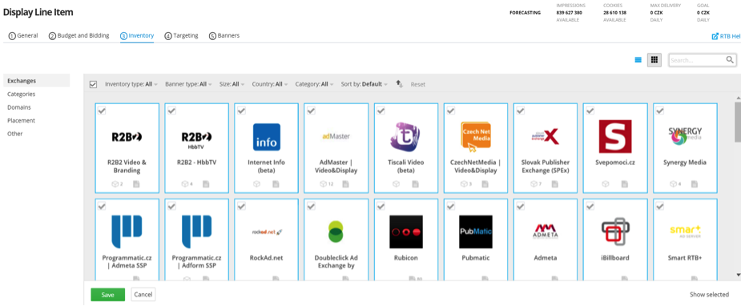This screenshot has width=741, height=306.
Task: Go to General tab
Action: point(23,35)
